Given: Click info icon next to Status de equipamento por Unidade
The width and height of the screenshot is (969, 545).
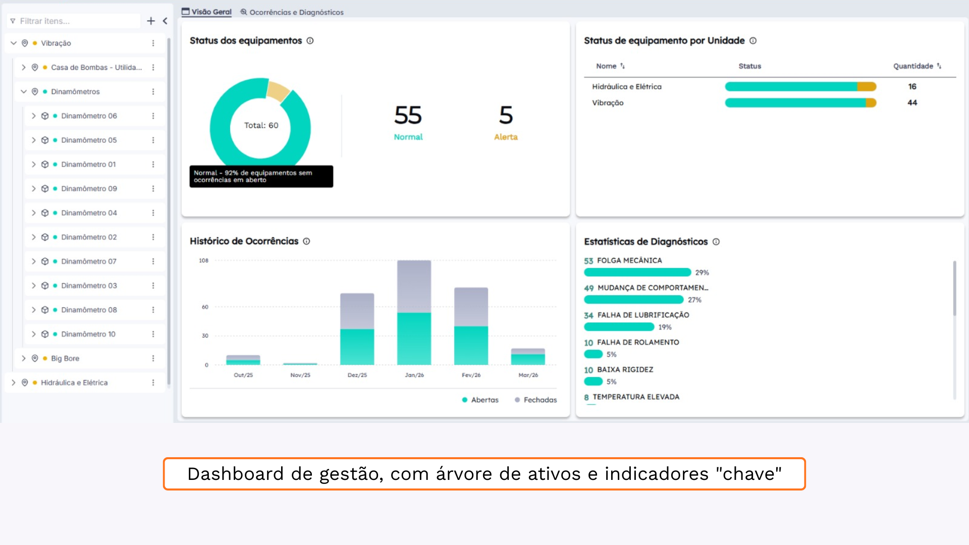Looking at the screenshot, I should point(752,41).
